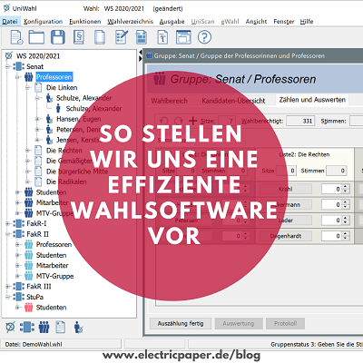Open the Datei menu
Image resolution: width=363 pixels, height=363 pixels.
point(10,22)
